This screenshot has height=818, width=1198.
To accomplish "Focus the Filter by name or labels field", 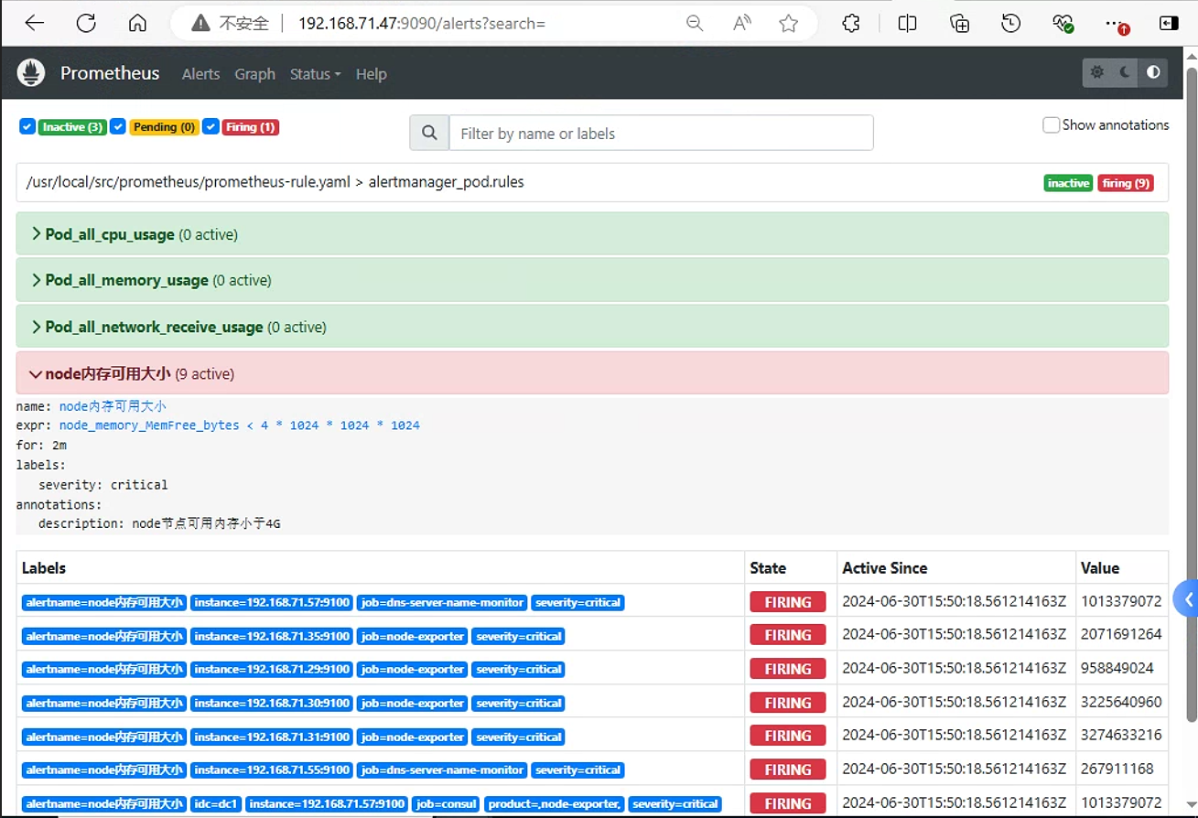I will pos(661,133).
